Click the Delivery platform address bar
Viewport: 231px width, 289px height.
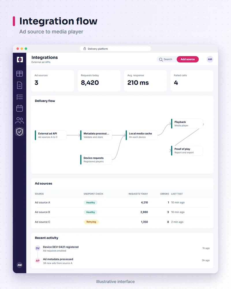(115, 49)
